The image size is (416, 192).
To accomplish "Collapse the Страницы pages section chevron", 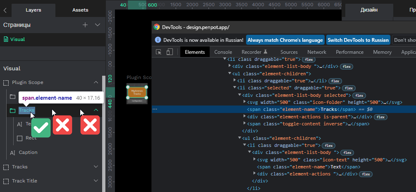I will pyautogui.click(x=97, y=25).
